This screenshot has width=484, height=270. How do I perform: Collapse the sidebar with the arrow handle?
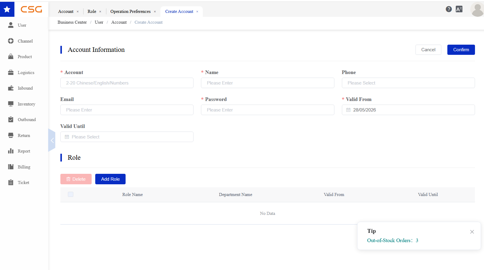(52, 140)
